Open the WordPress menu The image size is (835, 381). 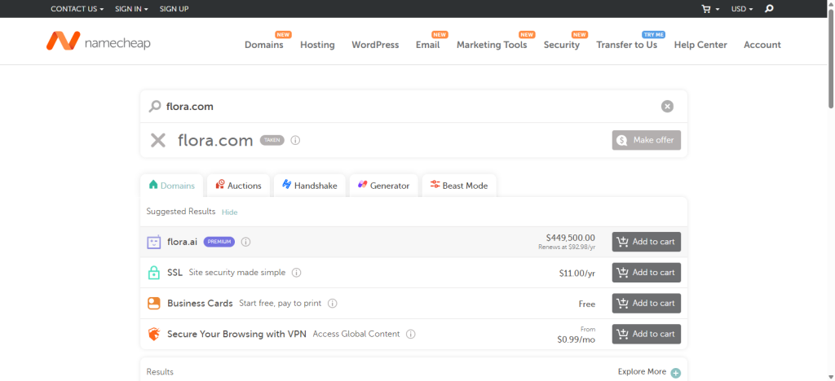click(375, 45)
